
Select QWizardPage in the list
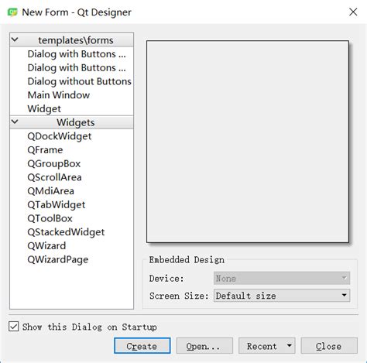coord(58,259)
